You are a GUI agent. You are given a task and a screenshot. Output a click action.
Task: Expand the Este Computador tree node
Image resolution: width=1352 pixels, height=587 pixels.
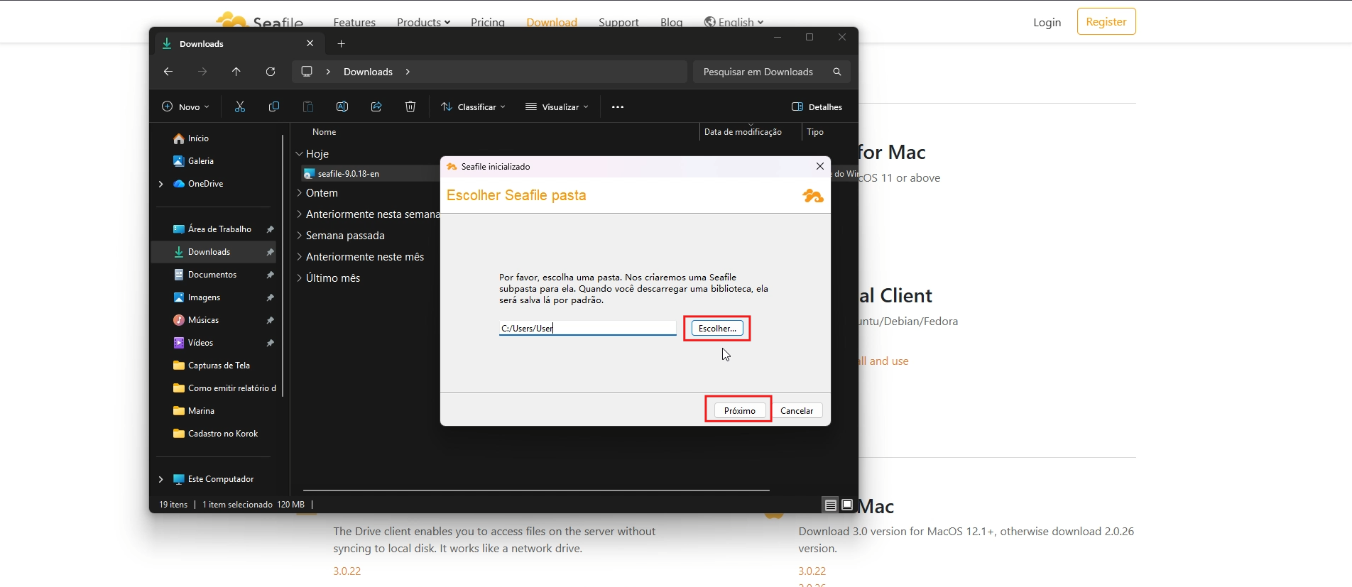[161, 479]
